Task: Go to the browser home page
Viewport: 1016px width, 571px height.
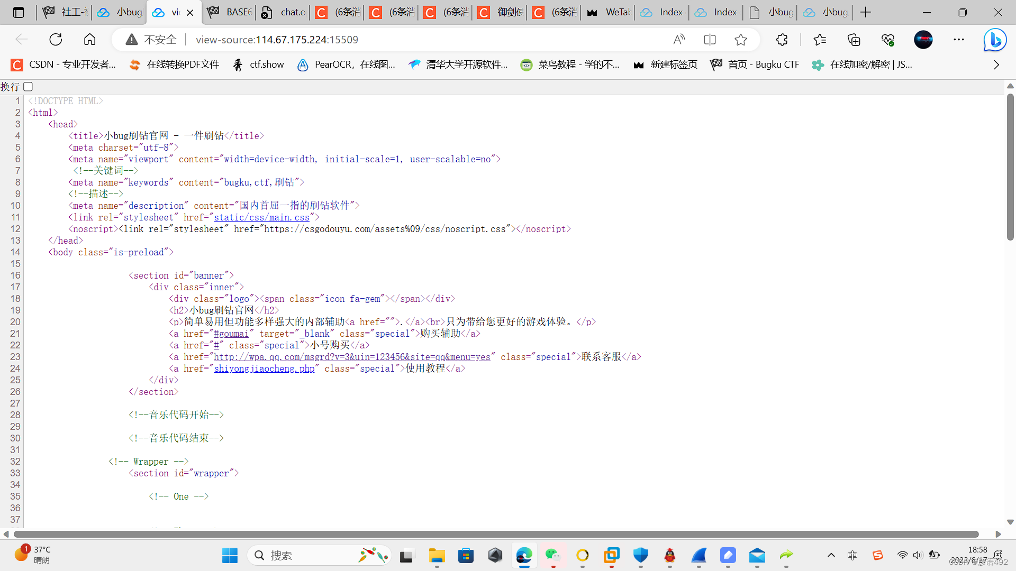Action: click(90, 40)
